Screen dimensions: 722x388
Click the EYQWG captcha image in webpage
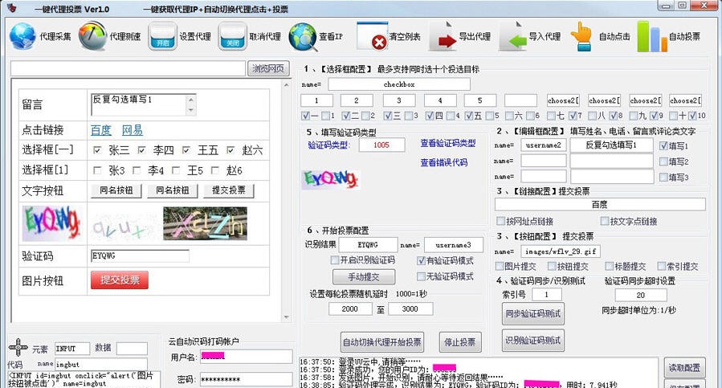tap(51, 223)
